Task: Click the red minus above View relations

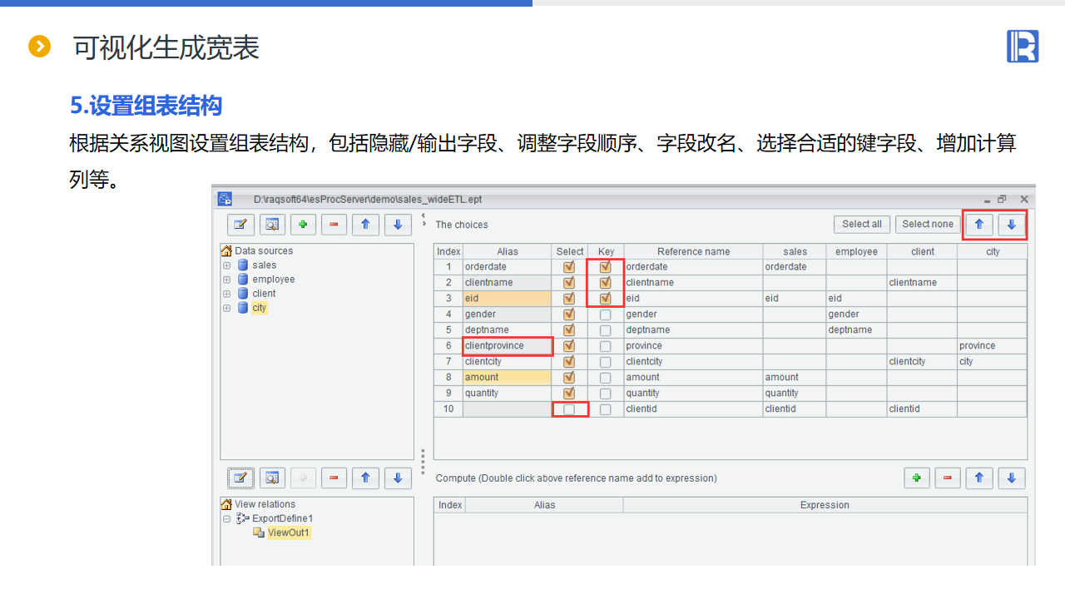Action: coord(334,478)
